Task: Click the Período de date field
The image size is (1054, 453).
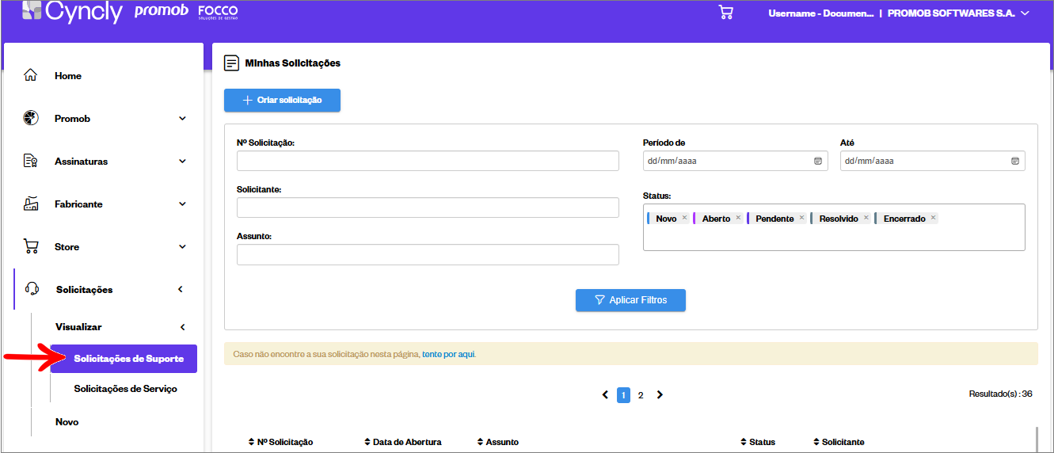Action: [x=735, y=161]
